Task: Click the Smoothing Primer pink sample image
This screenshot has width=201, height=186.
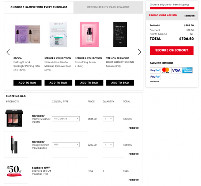Action: click(89, 34)
